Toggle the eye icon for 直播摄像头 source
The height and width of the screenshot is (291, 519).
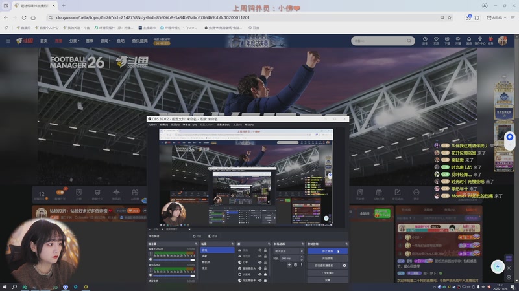click(x=260, y=268)
